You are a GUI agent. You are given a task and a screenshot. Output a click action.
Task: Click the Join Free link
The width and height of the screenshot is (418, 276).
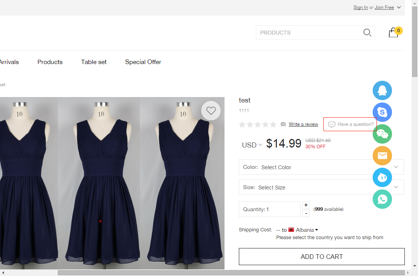click(x=384, y=7)
